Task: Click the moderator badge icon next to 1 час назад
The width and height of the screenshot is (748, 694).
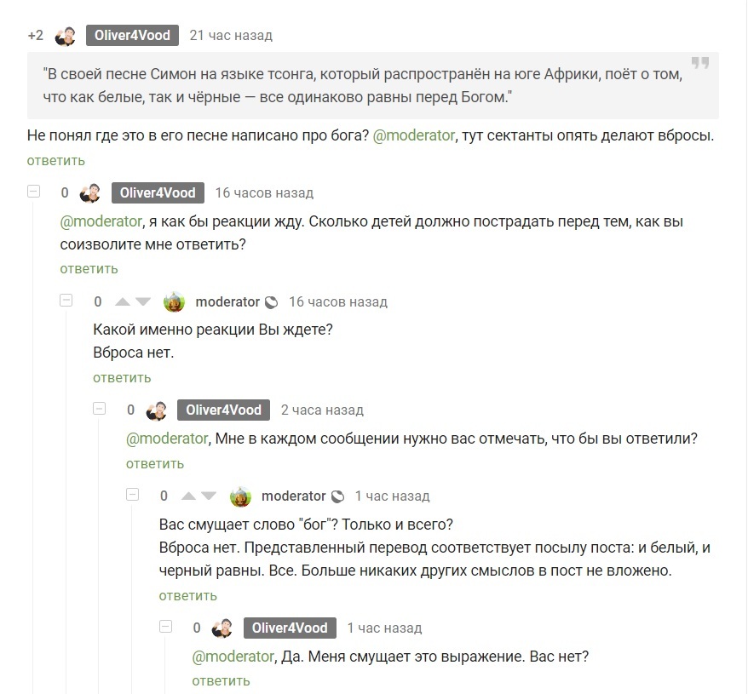Action: coord(337,496)
